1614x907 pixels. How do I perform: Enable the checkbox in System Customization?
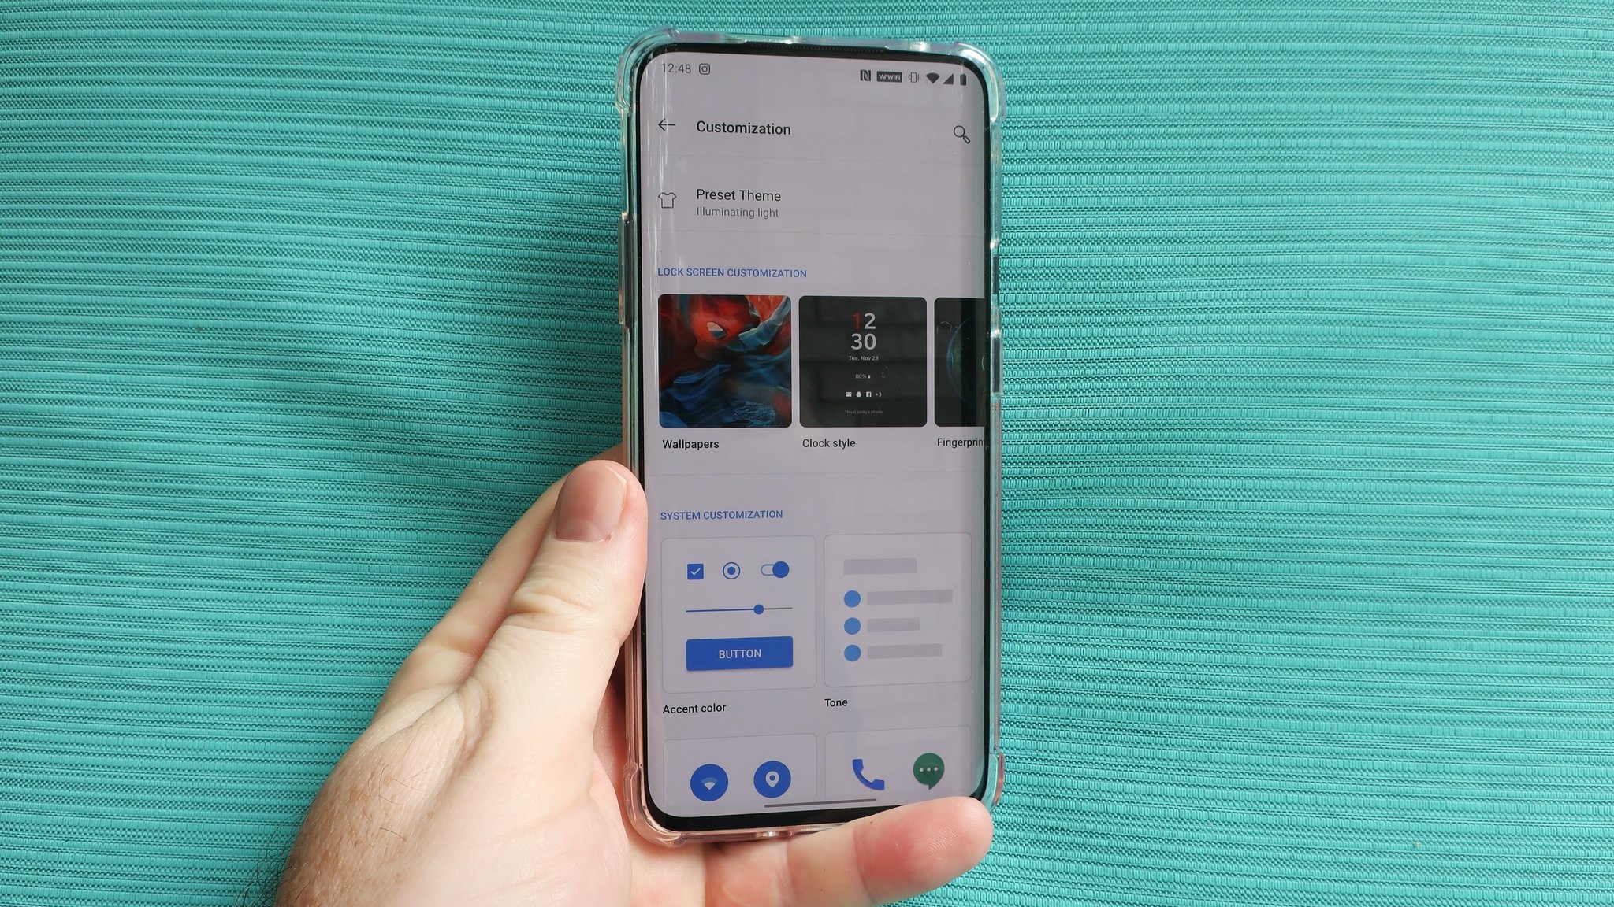[x=695, y=570]
